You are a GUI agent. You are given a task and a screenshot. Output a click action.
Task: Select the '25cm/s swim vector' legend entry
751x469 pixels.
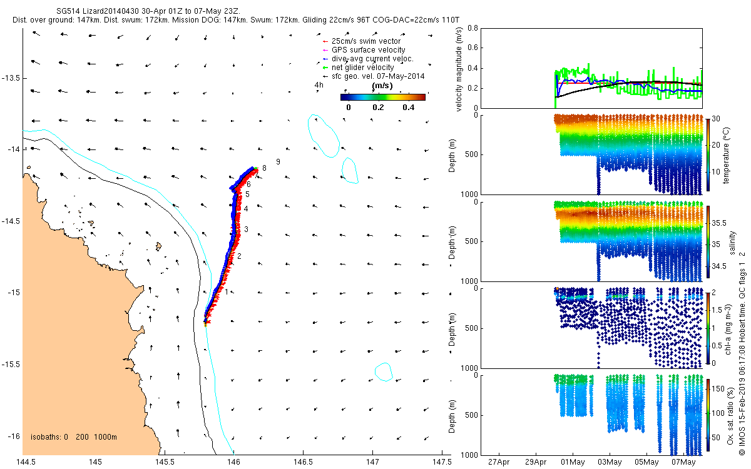click(x=365, y=41)
